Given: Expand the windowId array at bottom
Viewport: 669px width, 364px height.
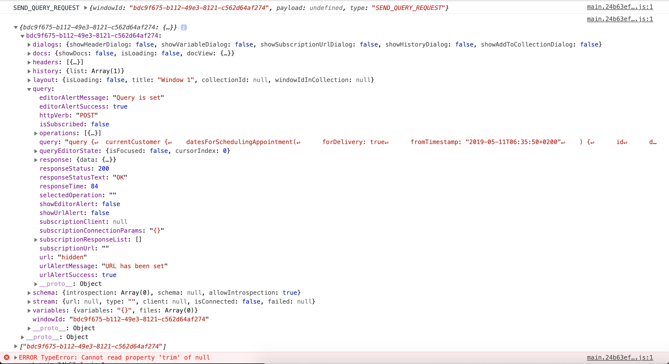Looking at the screenshot, I should tap(16, 346).
